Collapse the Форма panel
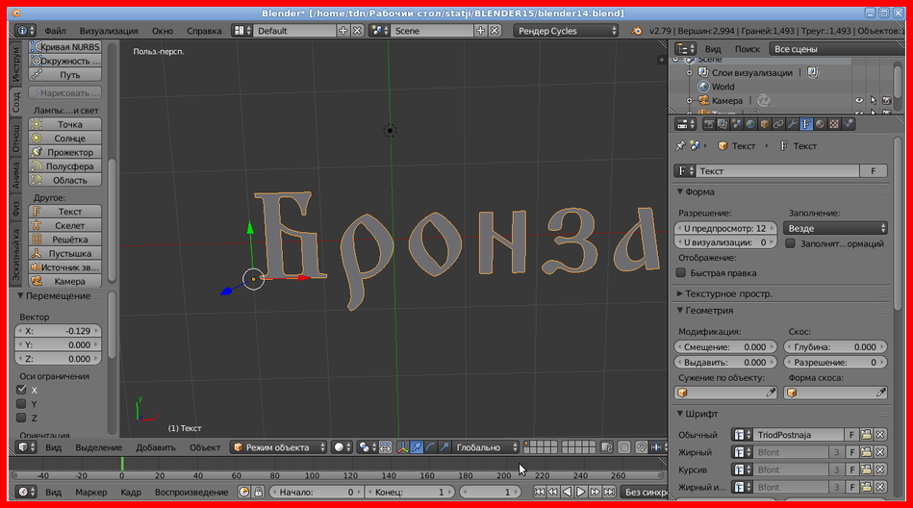 pyautogui.click(x=679, y=191)
